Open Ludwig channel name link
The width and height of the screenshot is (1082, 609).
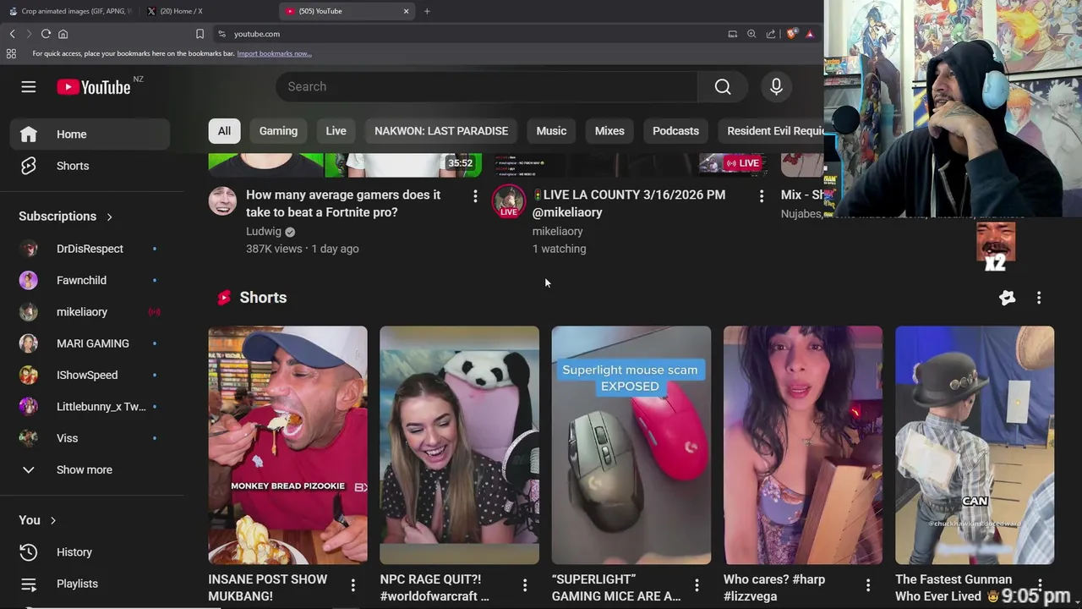[264, 231]
